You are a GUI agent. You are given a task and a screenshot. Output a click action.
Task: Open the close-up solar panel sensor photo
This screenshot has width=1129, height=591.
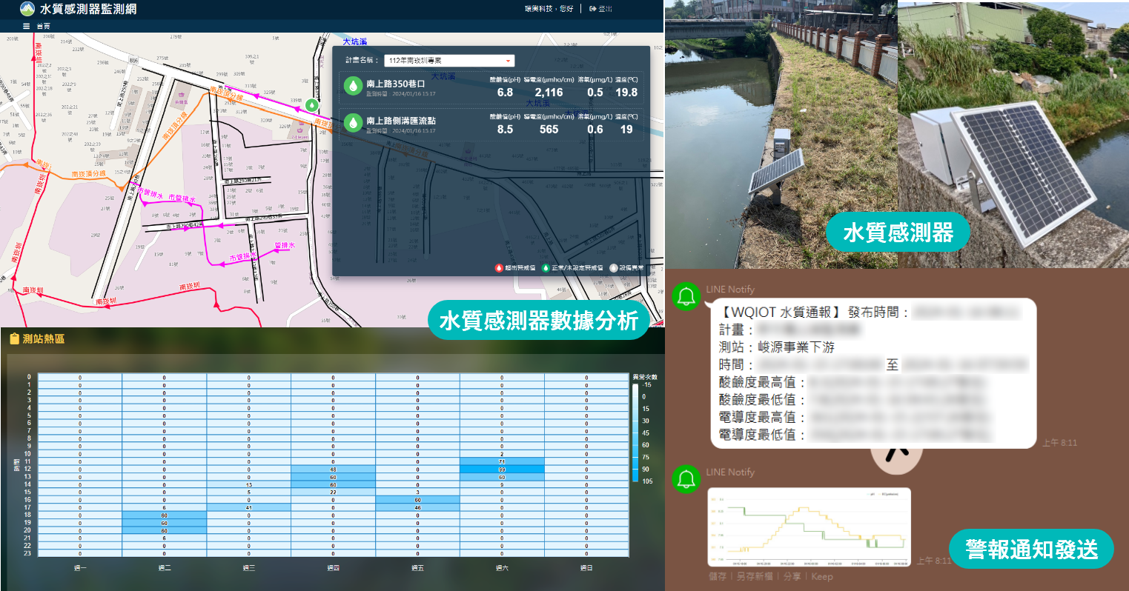coord(1013,134)
